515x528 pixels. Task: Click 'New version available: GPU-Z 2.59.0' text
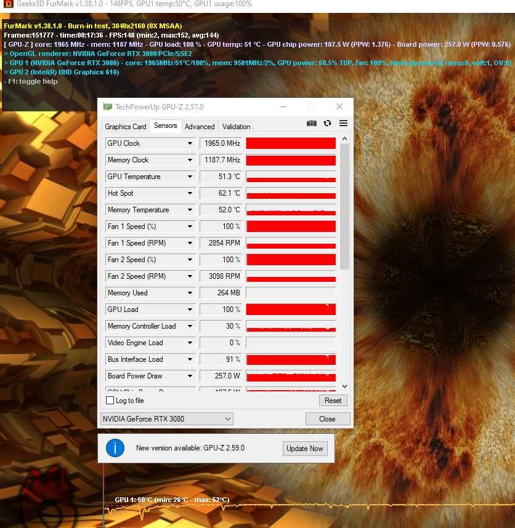(x=190, y=448)
